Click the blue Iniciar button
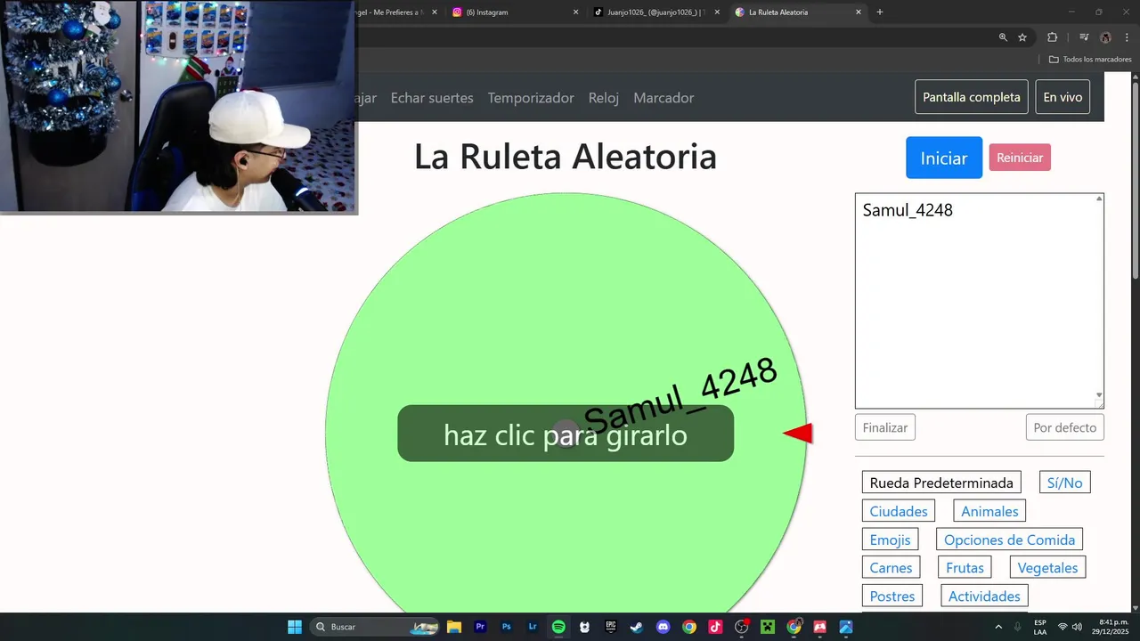 click(x=944, y=158)
